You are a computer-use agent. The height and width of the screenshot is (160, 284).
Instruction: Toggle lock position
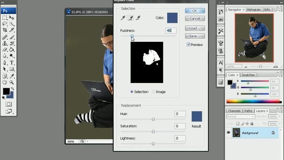(x=247, y=124)
